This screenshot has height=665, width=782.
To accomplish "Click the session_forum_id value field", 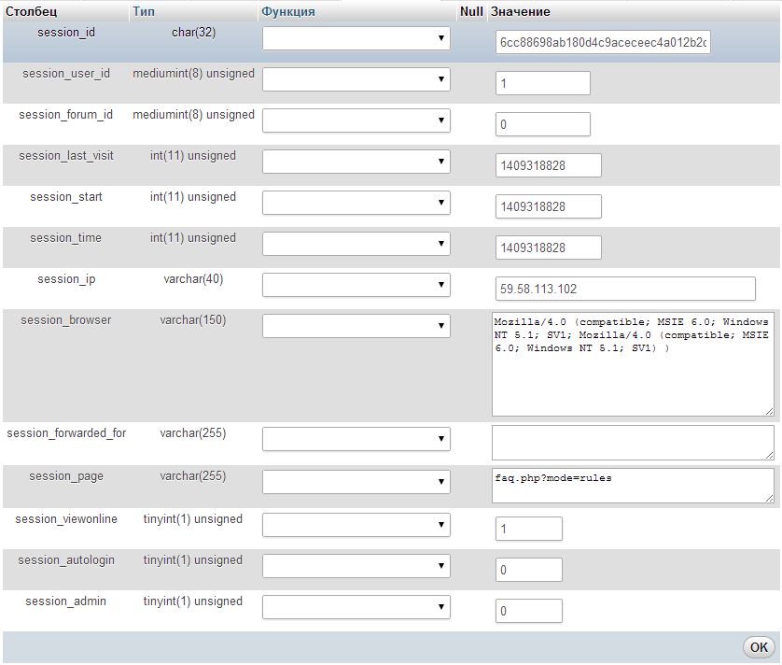I will [x=542, y=124].
